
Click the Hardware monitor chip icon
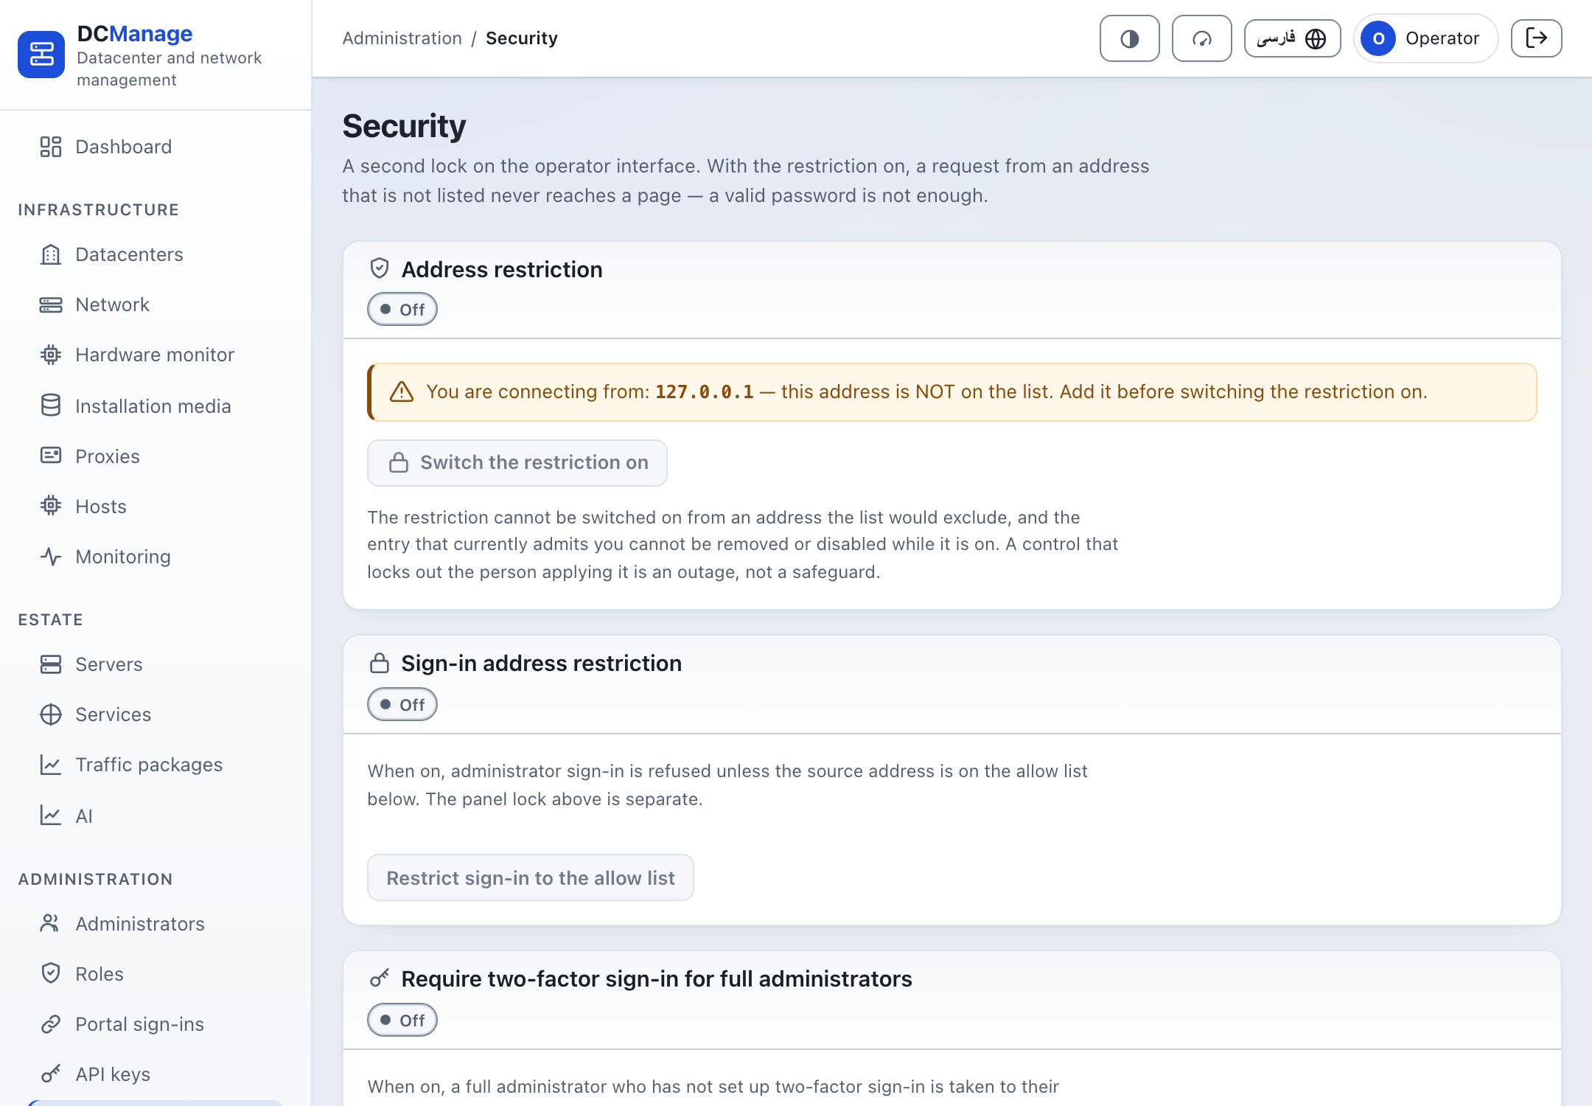tap(51, 355)
